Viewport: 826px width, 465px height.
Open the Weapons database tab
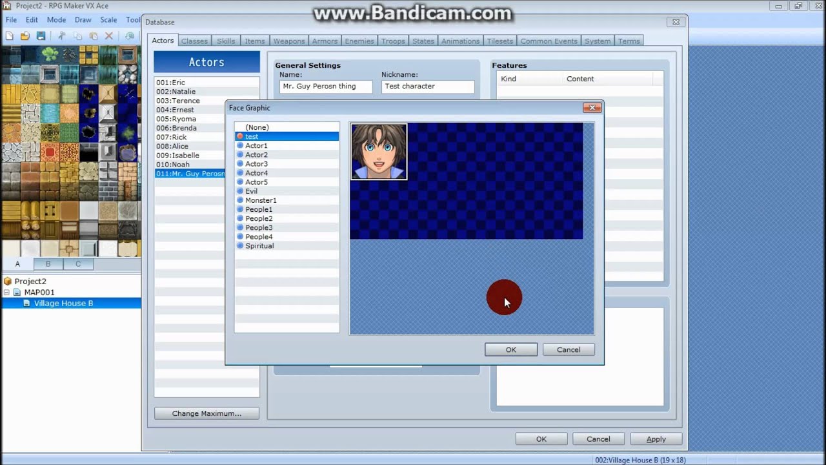click(288, 41)
